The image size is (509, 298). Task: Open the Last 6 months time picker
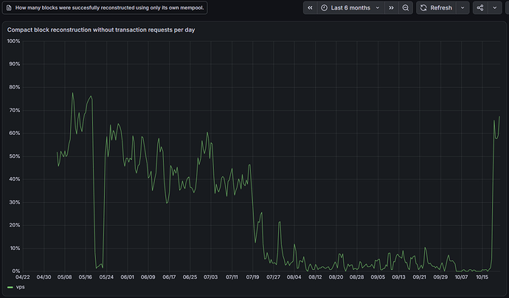tap(350, 8)
